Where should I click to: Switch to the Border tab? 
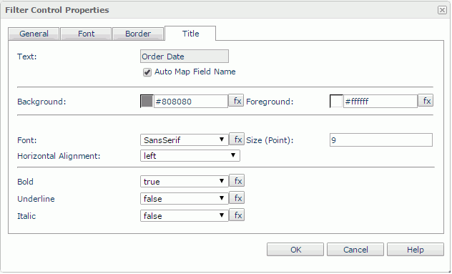(x=138, y=34)
